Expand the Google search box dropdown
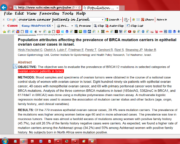 pos(102,20)
